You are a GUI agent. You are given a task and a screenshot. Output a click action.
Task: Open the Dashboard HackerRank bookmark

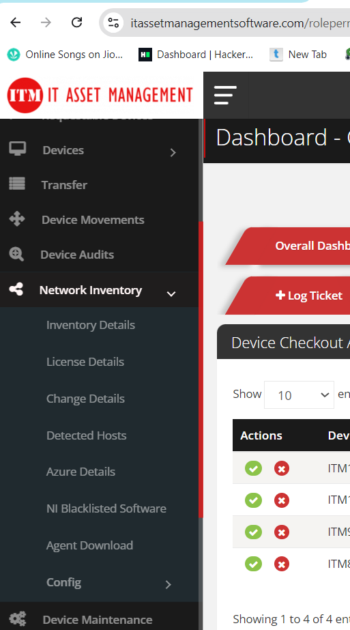click(x=196, y=54)
